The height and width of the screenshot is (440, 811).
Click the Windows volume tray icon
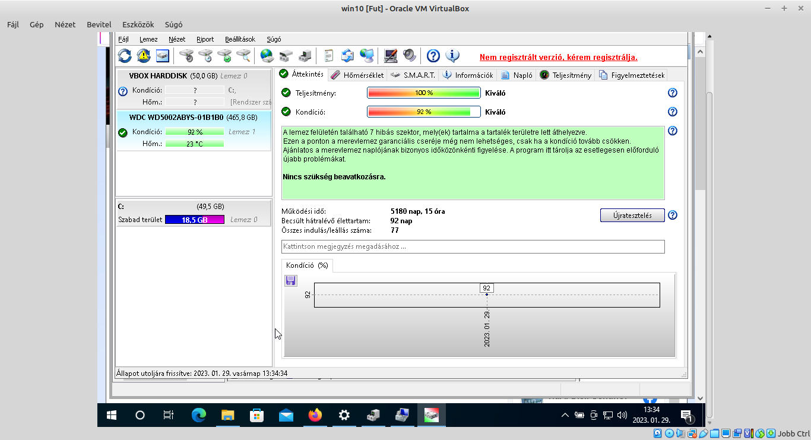622,415
